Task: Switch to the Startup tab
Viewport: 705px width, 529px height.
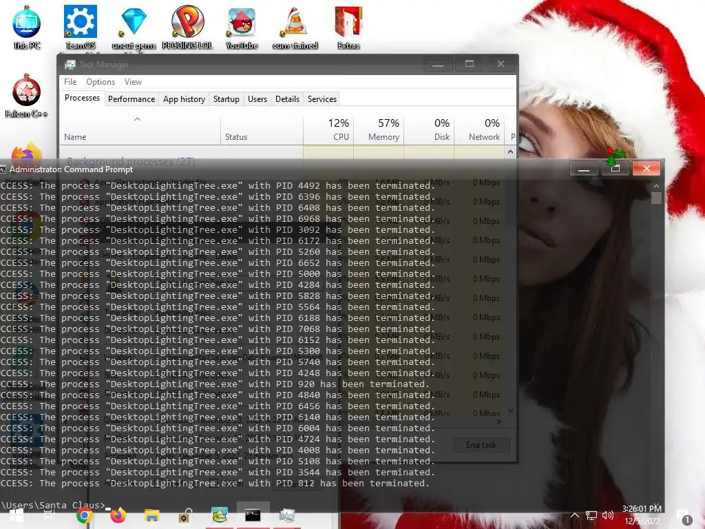Action: tap(226, 99)
